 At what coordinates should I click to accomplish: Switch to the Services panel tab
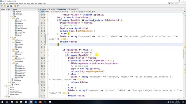click(x=15, y=9)
